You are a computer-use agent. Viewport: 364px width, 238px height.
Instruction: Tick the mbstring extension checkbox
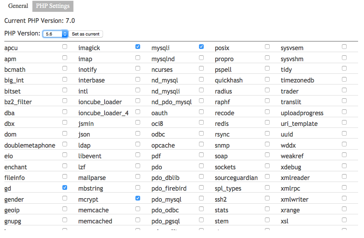point(138,187)
